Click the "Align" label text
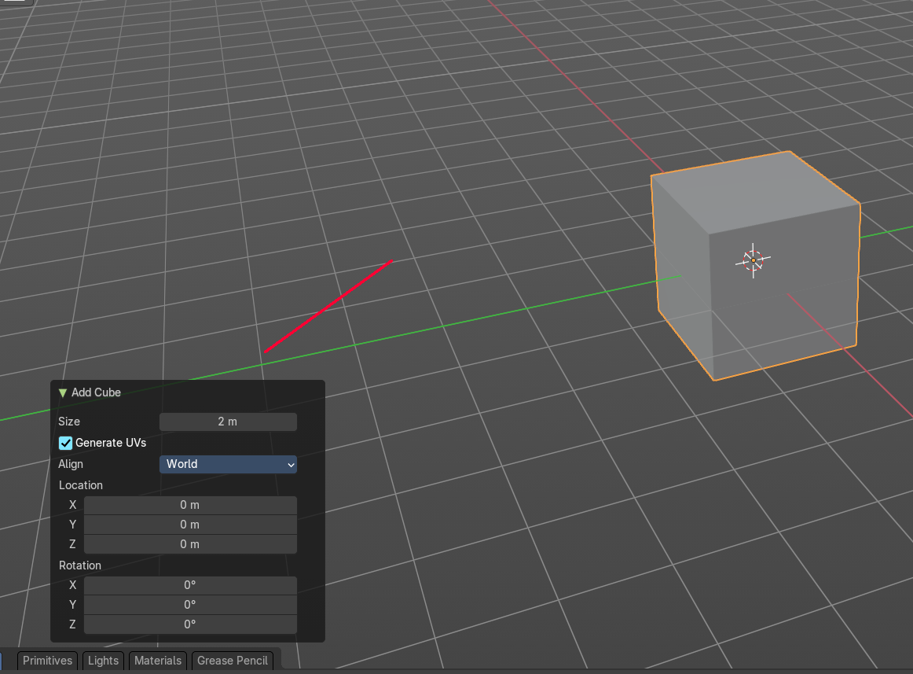 (71, 464)
